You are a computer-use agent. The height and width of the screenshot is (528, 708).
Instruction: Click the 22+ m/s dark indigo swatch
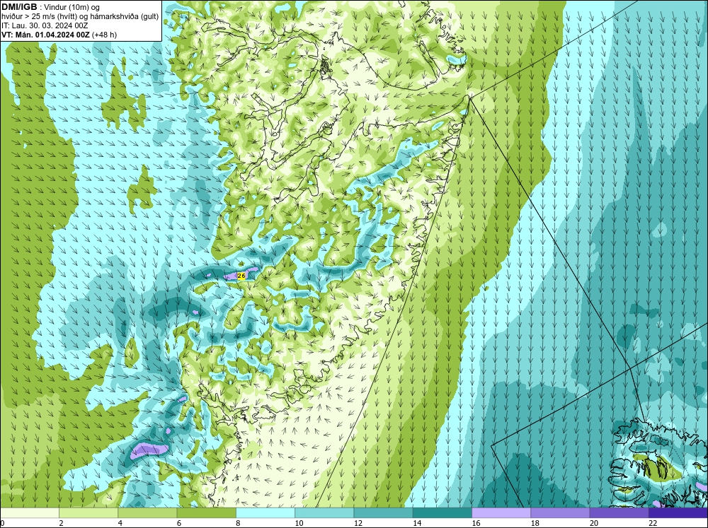(678, 513)
